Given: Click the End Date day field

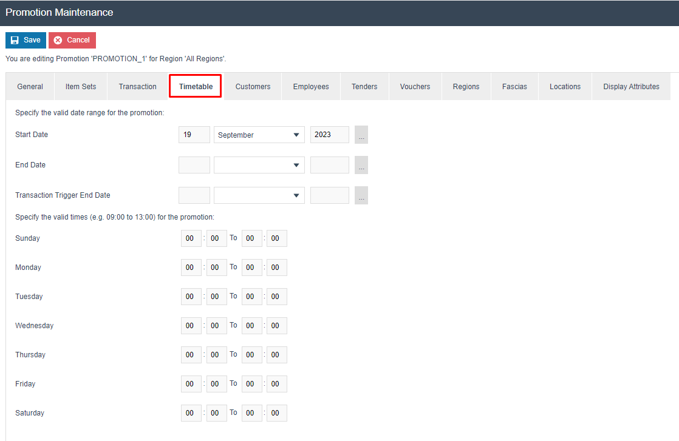Looking at the screenshot, I should tap(194, 165).
